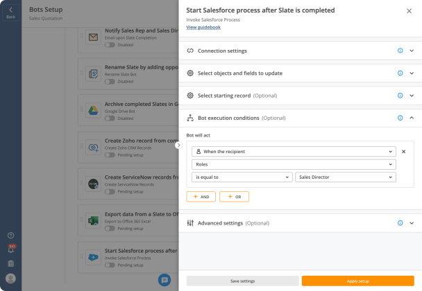Click Apply setup button
This screenshot has height=291, width=422.
click(357, 281)
